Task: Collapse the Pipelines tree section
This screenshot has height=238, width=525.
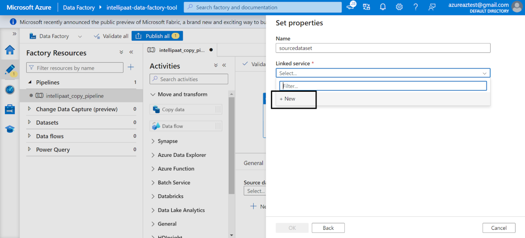Action: (x=30, y=82)
